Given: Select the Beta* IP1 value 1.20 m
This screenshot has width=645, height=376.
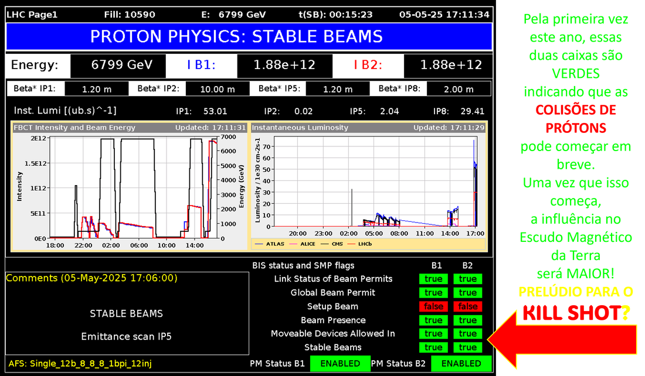Looking at the screenshot, I should click(x=97, y=89).
